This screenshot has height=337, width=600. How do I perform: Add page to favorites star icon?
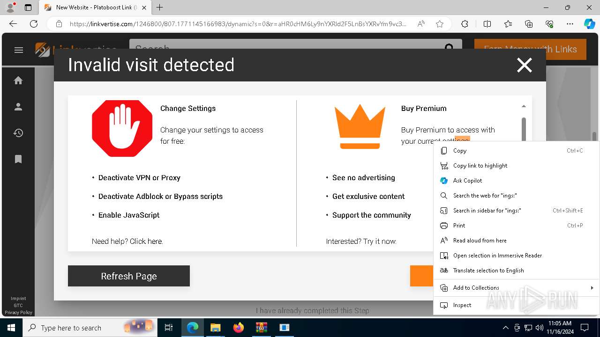[440, 24]
